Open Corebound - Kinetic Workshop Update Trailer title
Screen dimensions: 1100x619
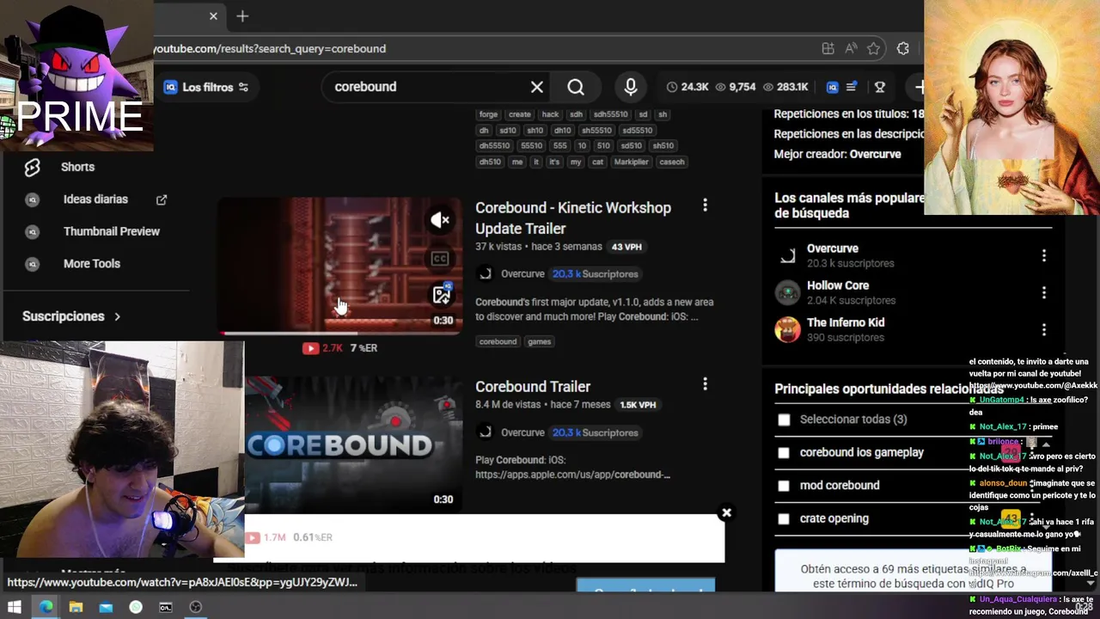pyautogui.click(x=573, y=218)
